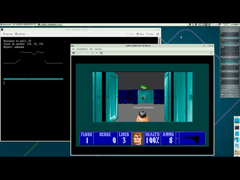Viewport: 240px width, 180px height.
Task: Show the graphical console monitor icon
Action: pos(73,53)
